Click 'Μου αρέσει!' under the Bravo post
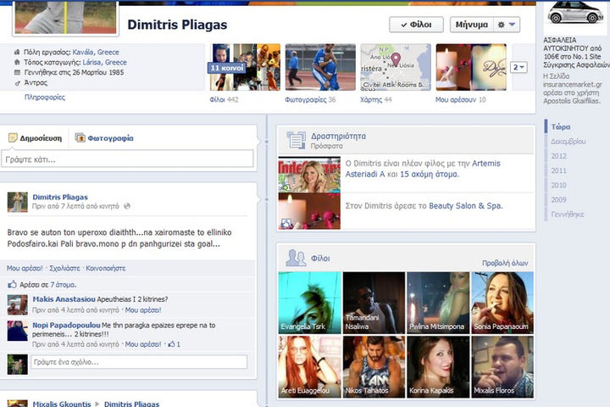 click(x=25, y=268)
